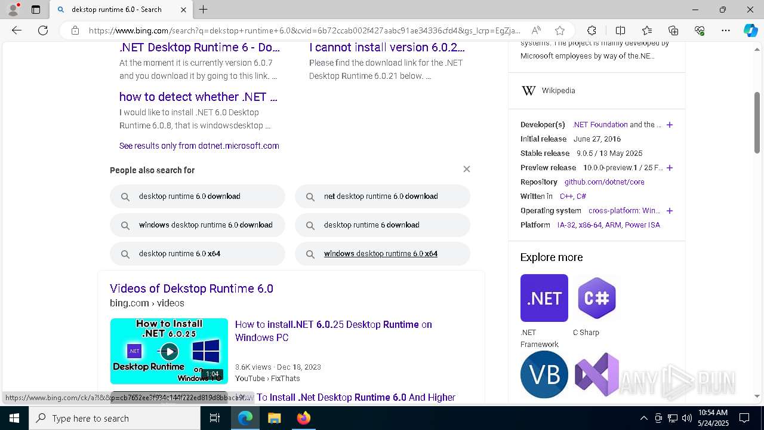Open Task View on taskbar
This screenshot has width=764, height=430.
click(x=215, y=418)
